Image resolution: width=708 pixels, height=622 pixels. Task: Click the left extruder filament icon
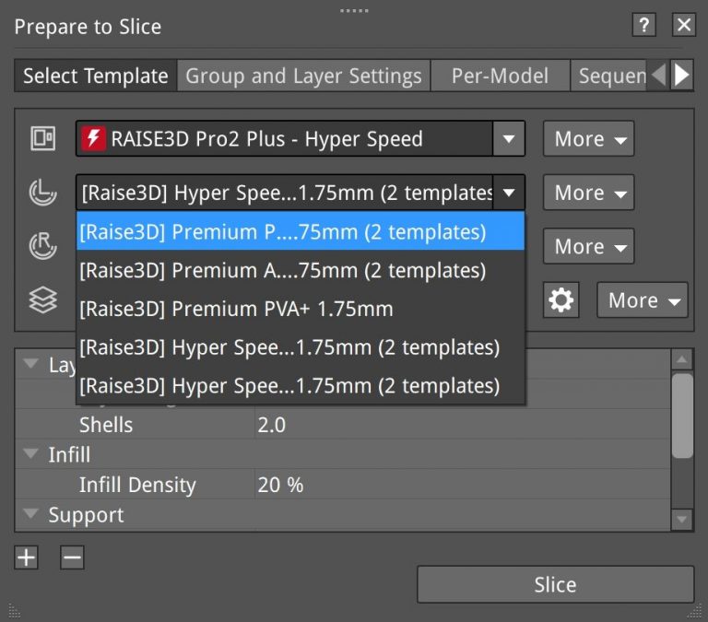click(x=43, y=193)
